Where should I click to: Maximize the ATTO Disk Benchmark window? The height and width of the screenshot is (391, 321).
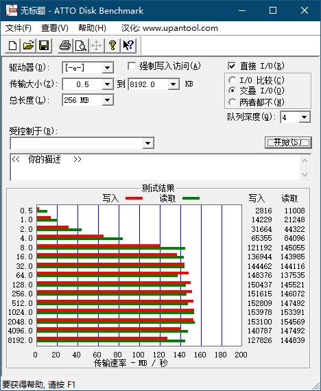(273, 10)
